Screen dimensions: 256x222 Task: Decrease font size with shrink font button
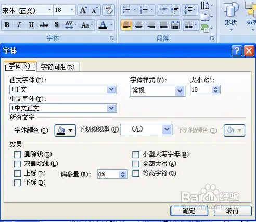pyautogui.click(x=95, y=10)
